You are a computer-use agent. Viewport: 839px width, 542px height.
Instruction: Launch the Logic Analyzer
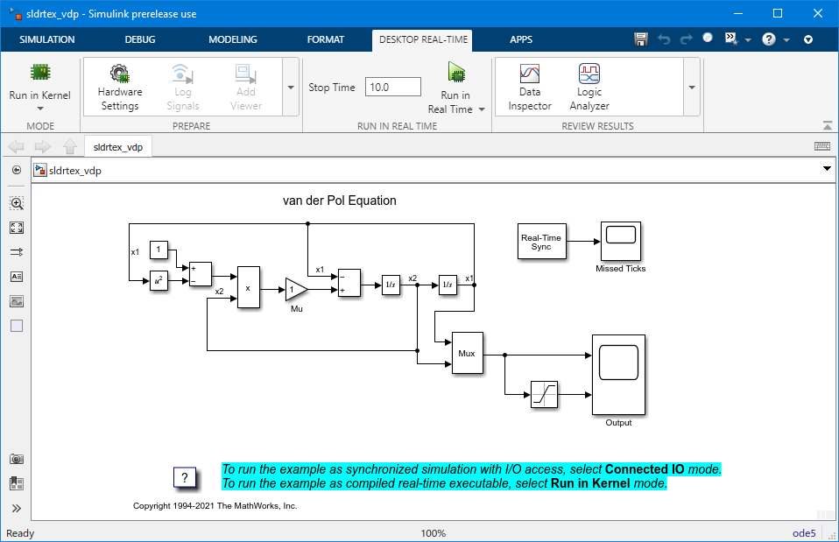[x=589, y=87]
